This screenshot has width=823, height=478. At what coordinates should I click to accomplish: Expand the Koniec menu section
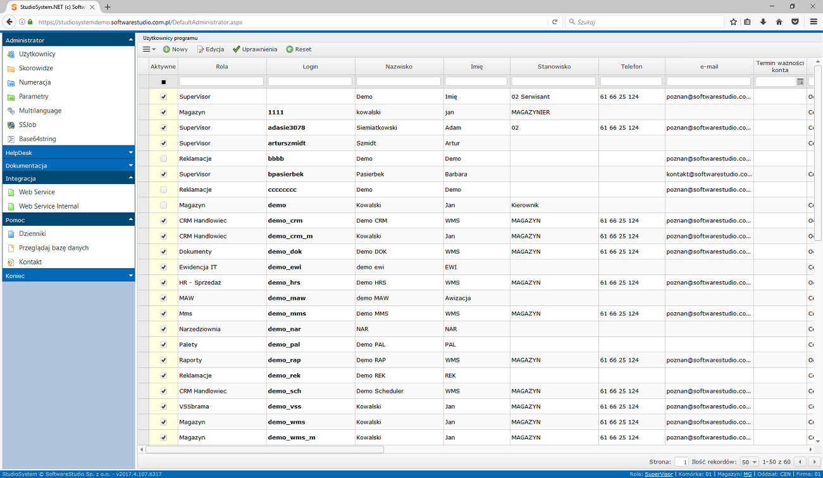(68, 276)
